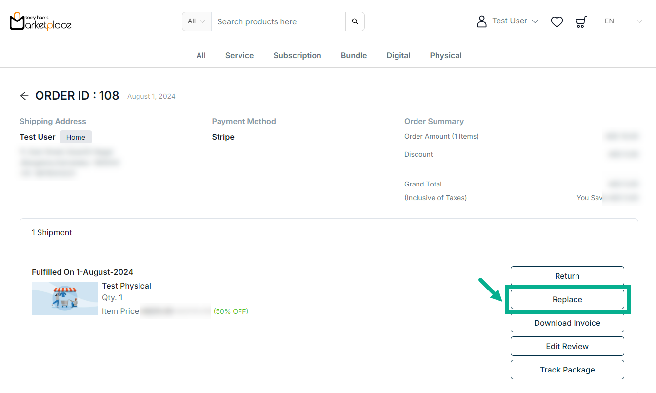Open the shopping cart icon

(580, 21)
